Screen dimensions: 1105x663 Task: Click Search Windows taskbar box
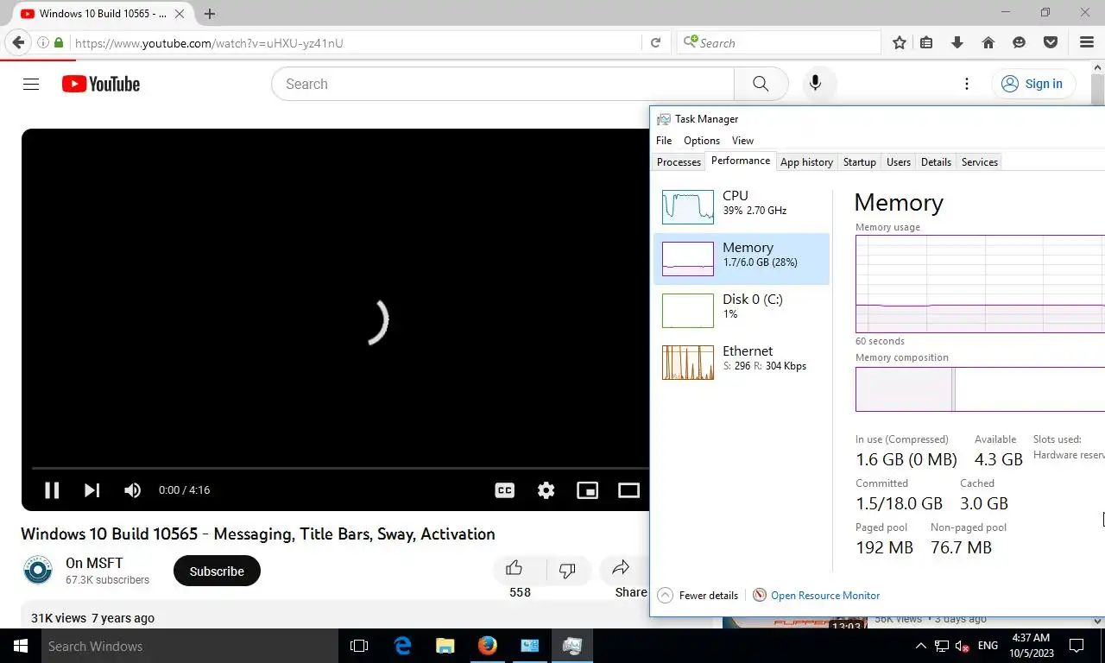pos(188,646)
